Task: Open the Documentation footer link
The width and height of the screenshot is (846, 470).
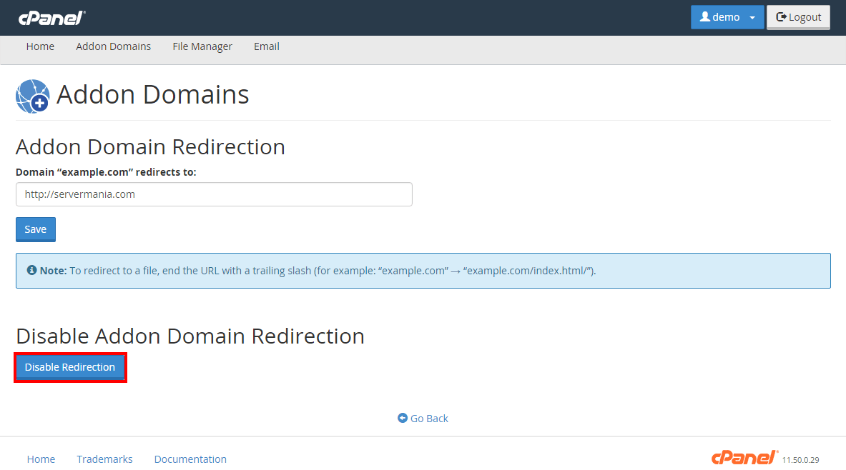Action: pyautogui.click(x=190, y=459)
